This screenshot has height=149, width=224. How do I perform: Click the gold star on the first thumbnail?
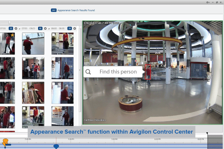pyautogui.click(x=12, y=35)
